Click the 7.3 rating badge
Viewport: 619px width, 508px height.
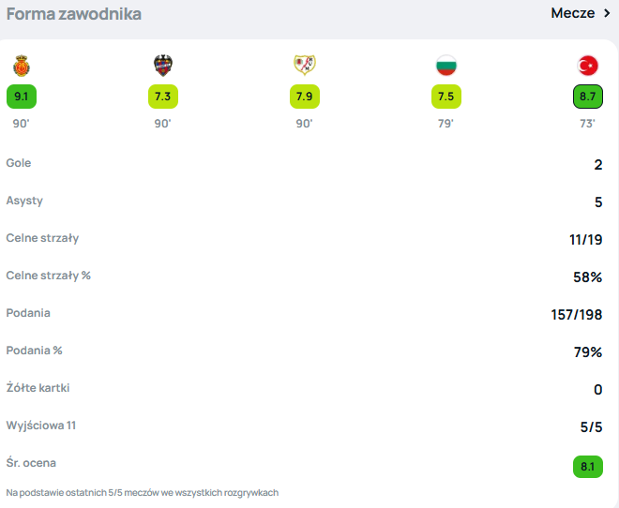[163, 97]
